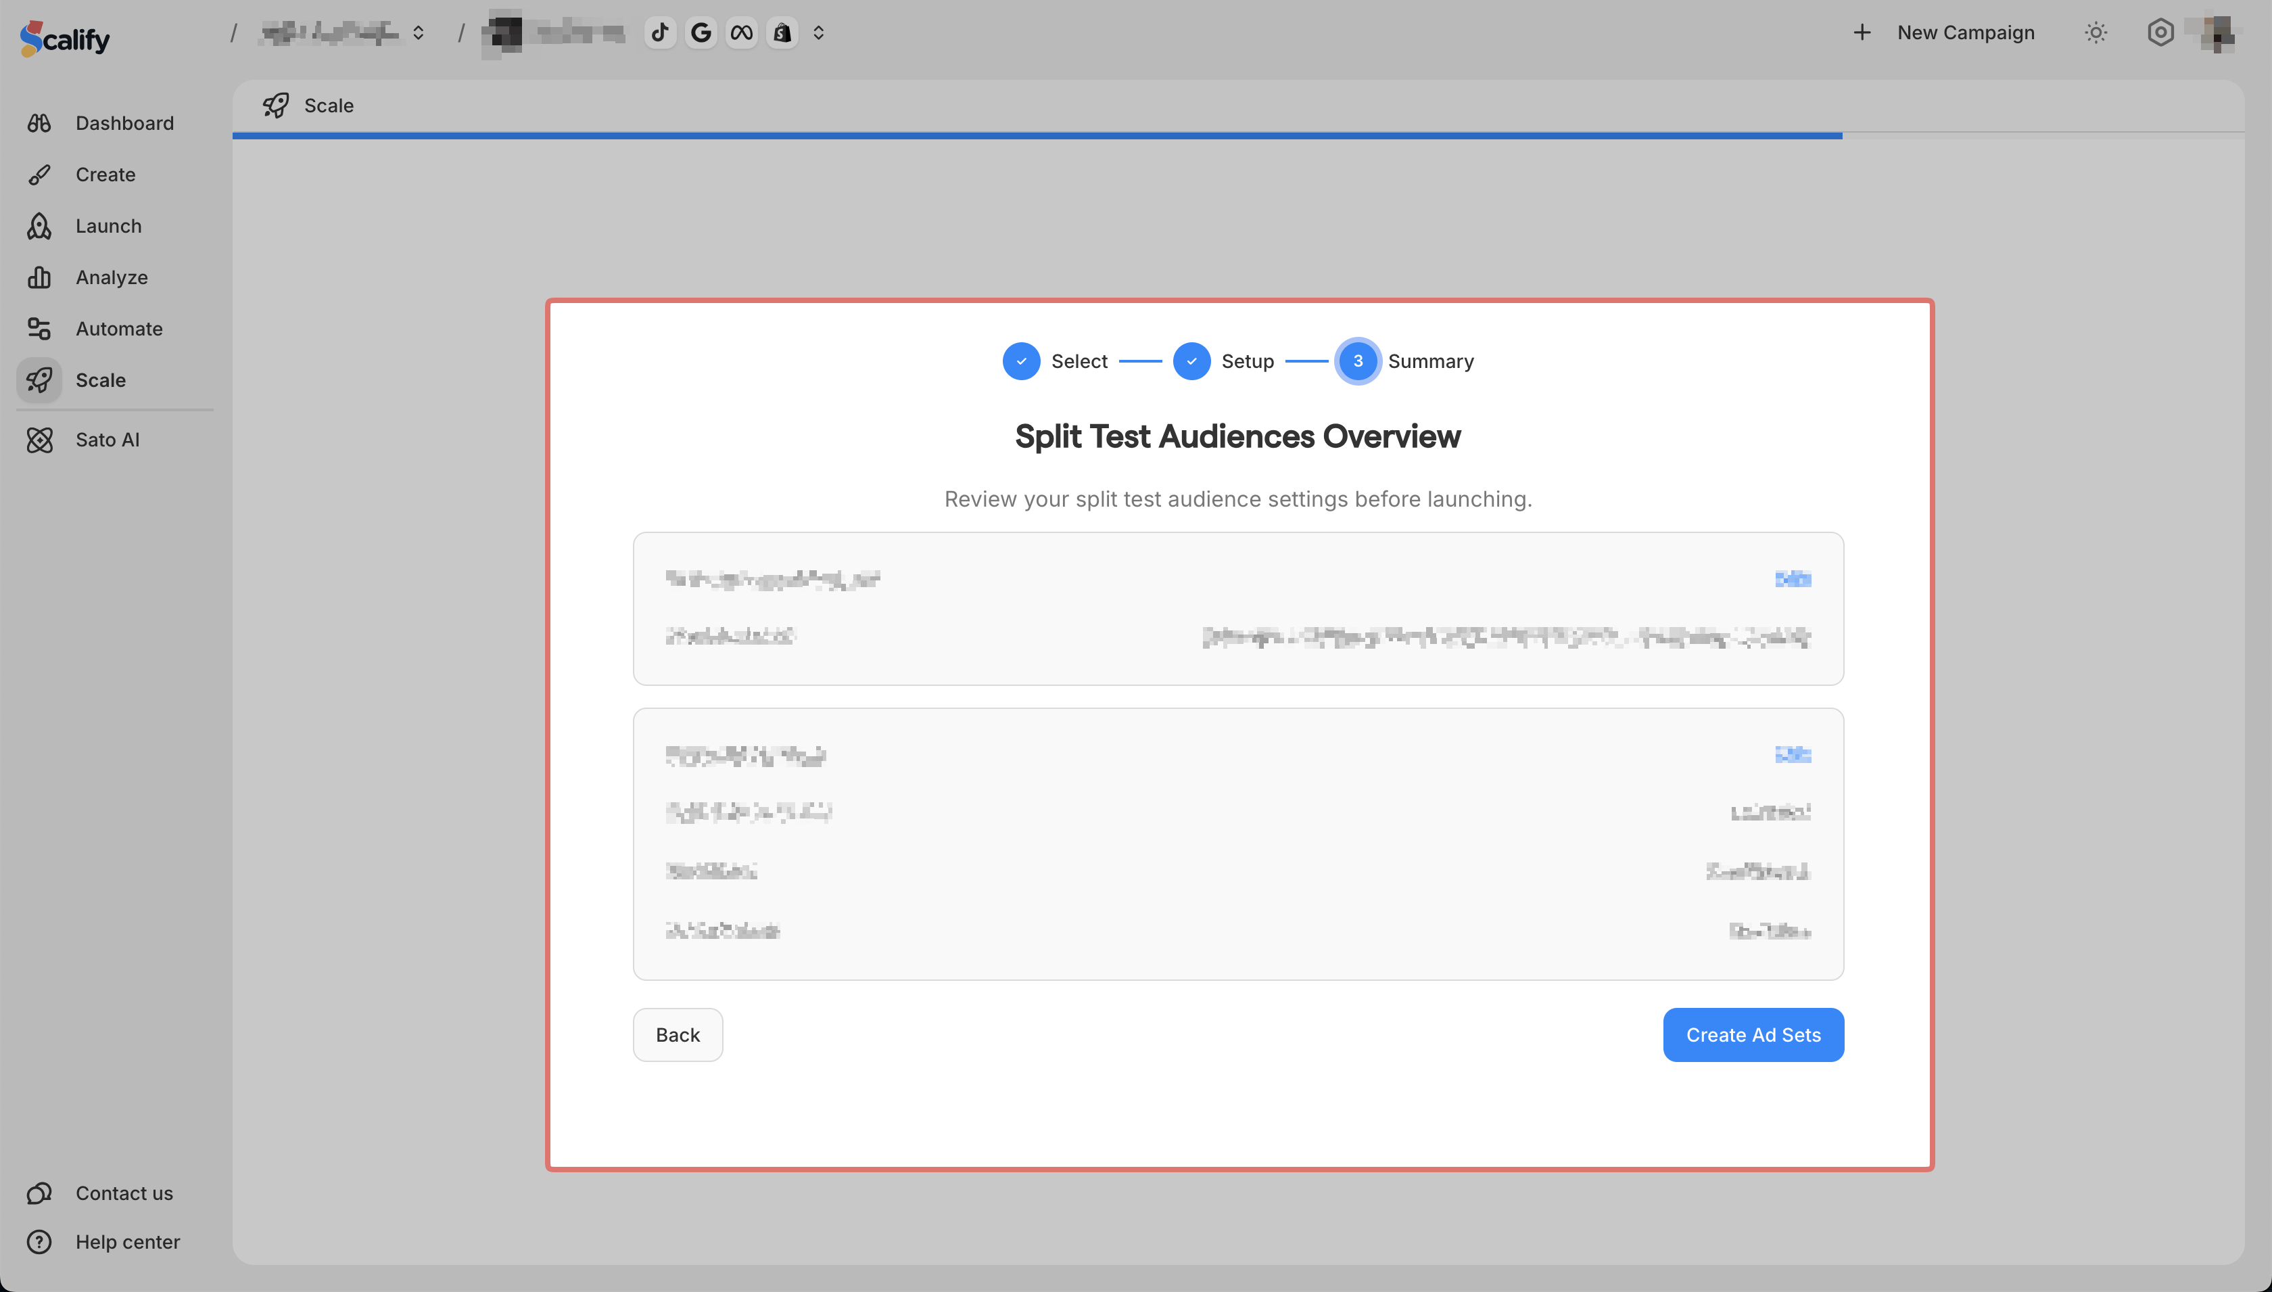Image resolution: width=2272 pixels, height=1292 pixels.
Task: Toggle light/dark theme sun icon
Action: [x=2096, y=33]
